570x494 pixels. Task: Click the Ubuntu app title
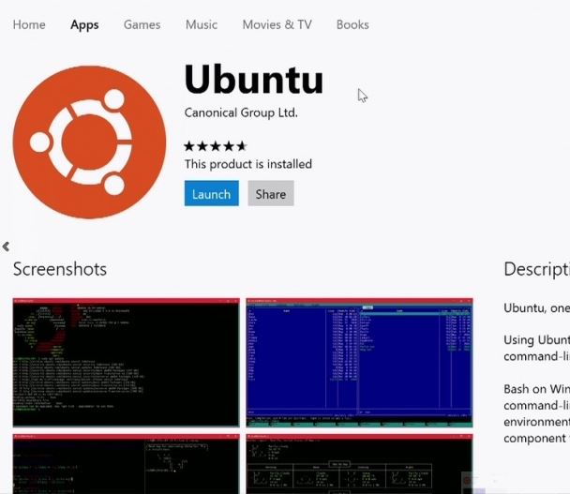(x=254, y=80)
